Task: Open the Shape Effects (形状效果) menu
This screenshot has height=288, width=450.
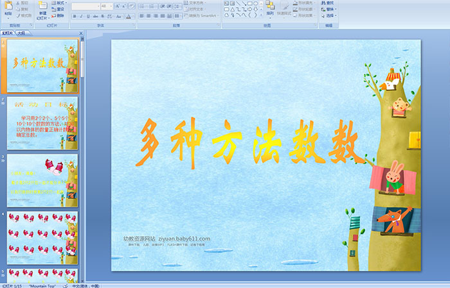Action: [304, 15]
